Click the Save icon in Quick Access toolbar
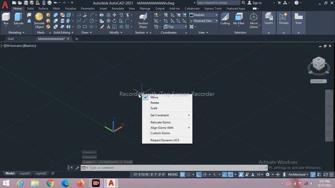Screen dimensions: 335x188 26,3
